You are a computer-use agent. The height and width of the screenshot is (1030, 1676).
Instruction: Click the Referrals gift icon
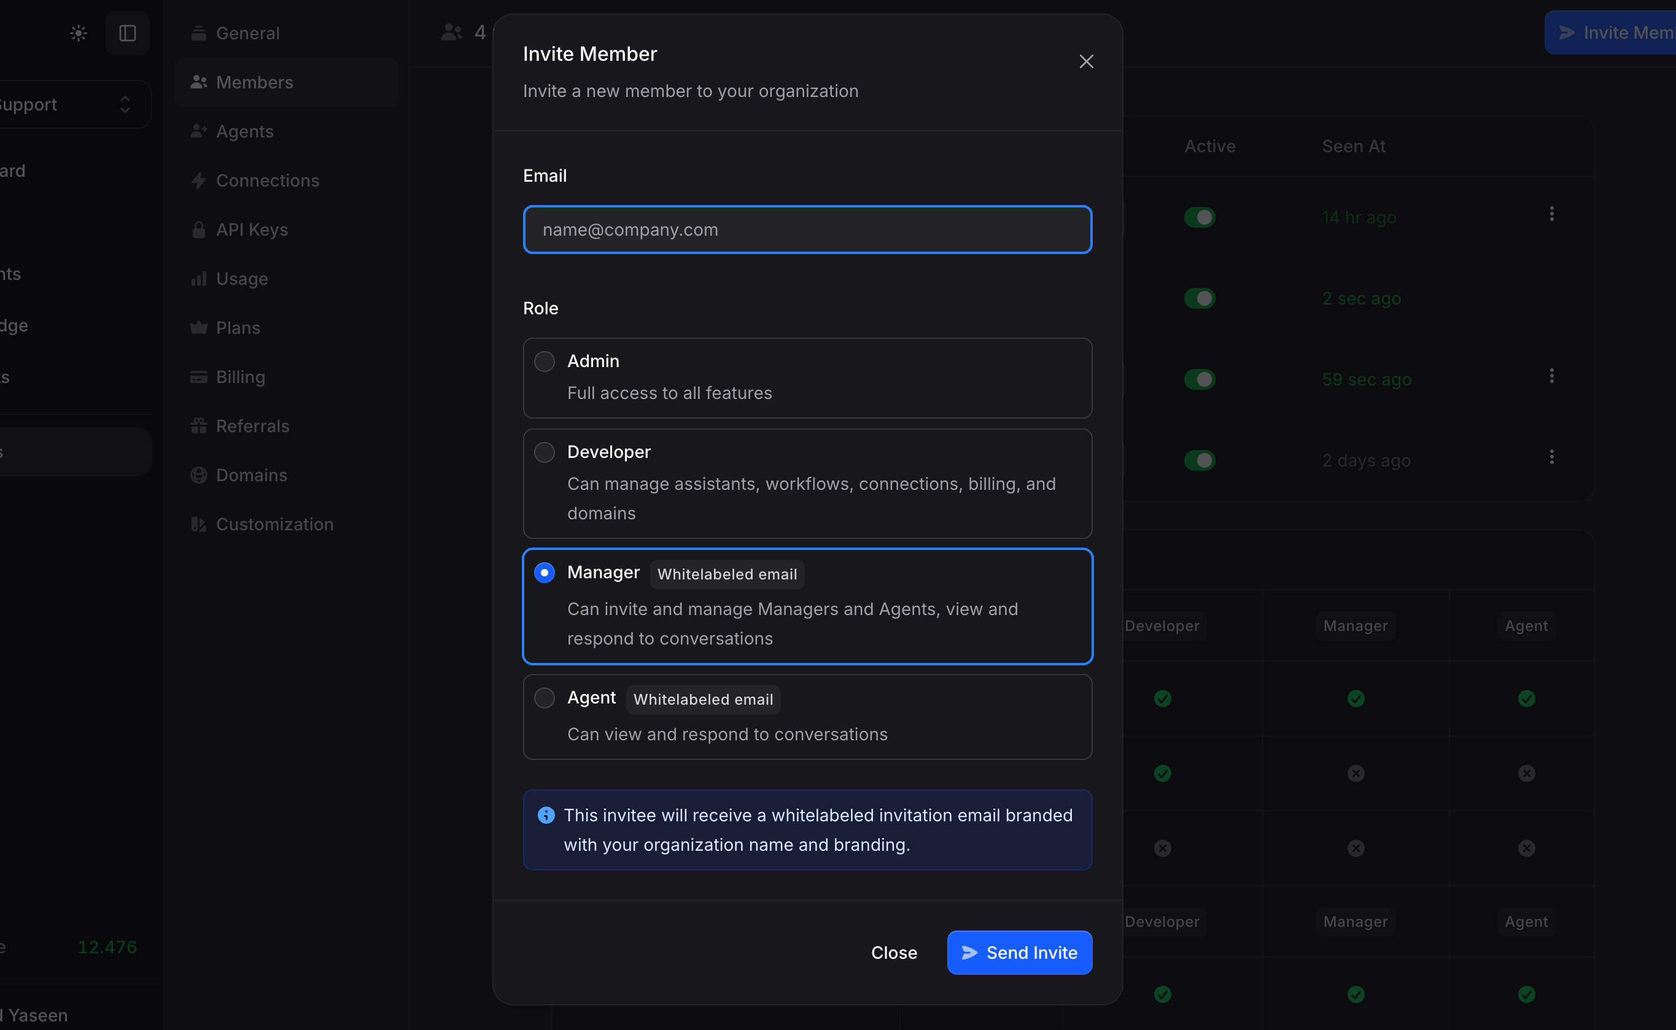(198, 426)
